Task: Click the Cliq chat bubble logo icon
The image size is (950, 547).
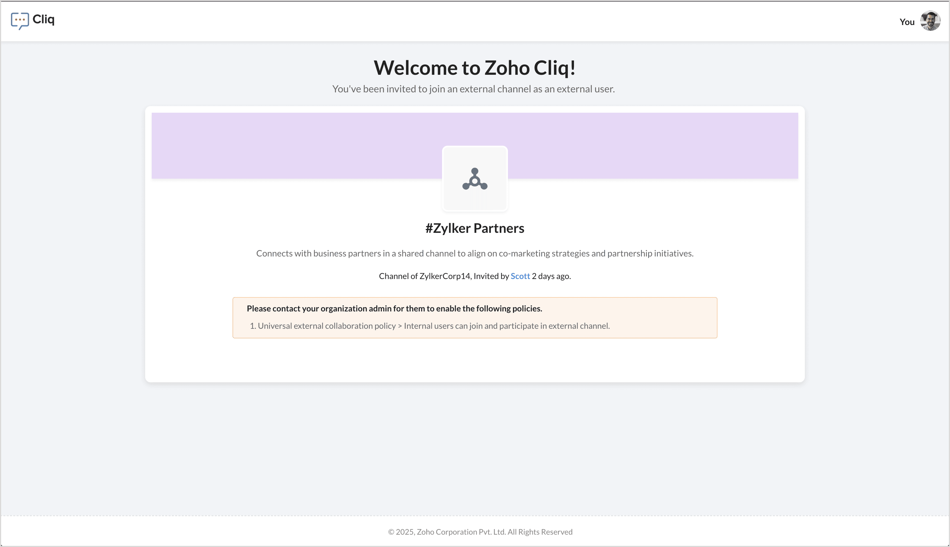Action: tap(20, 20)
